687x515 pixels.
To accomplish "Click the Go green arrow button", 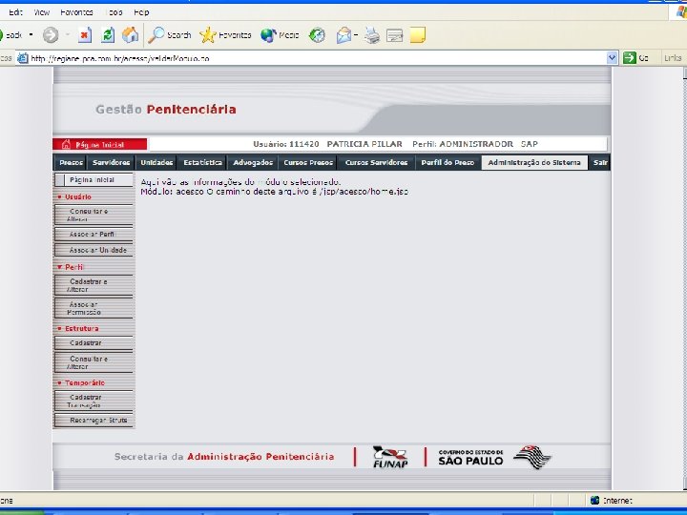I will 635,58.
